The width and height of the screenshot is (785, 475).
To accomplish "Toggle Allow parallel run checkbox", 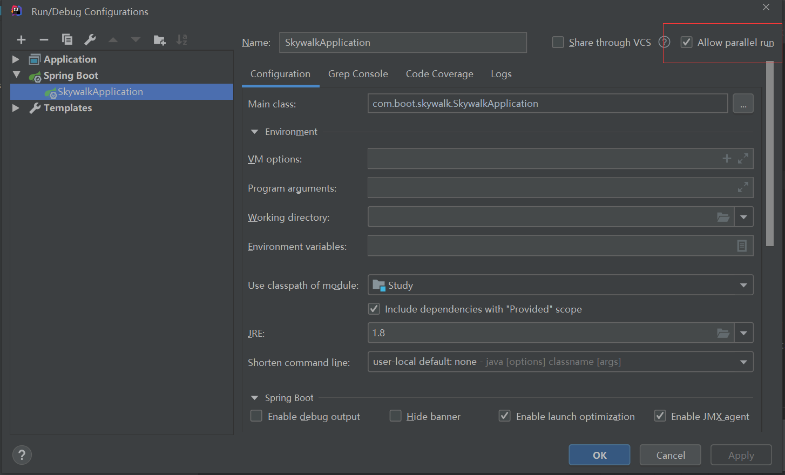I will (686, 42).
